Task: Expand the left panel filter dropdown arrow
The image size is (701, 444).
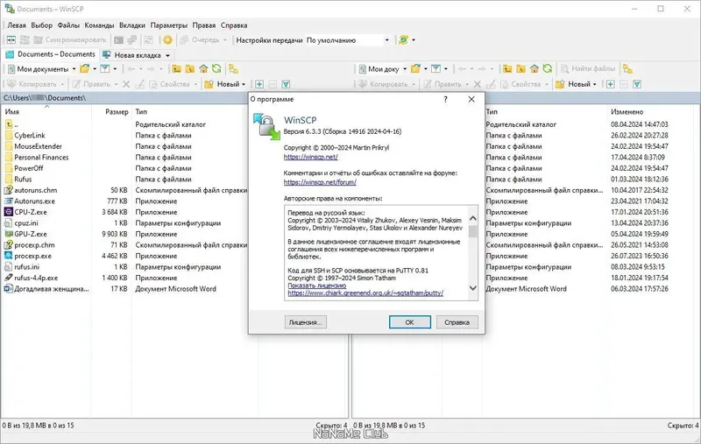Action: (x=115, y=69)
